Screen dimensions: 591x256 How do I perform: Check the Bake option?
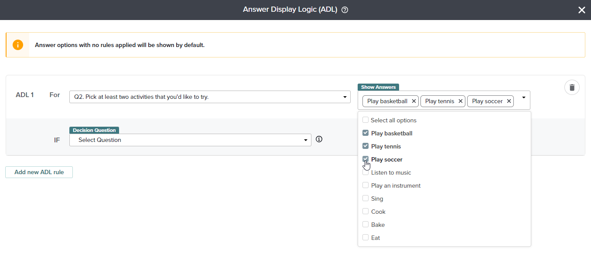coord(365,224)
